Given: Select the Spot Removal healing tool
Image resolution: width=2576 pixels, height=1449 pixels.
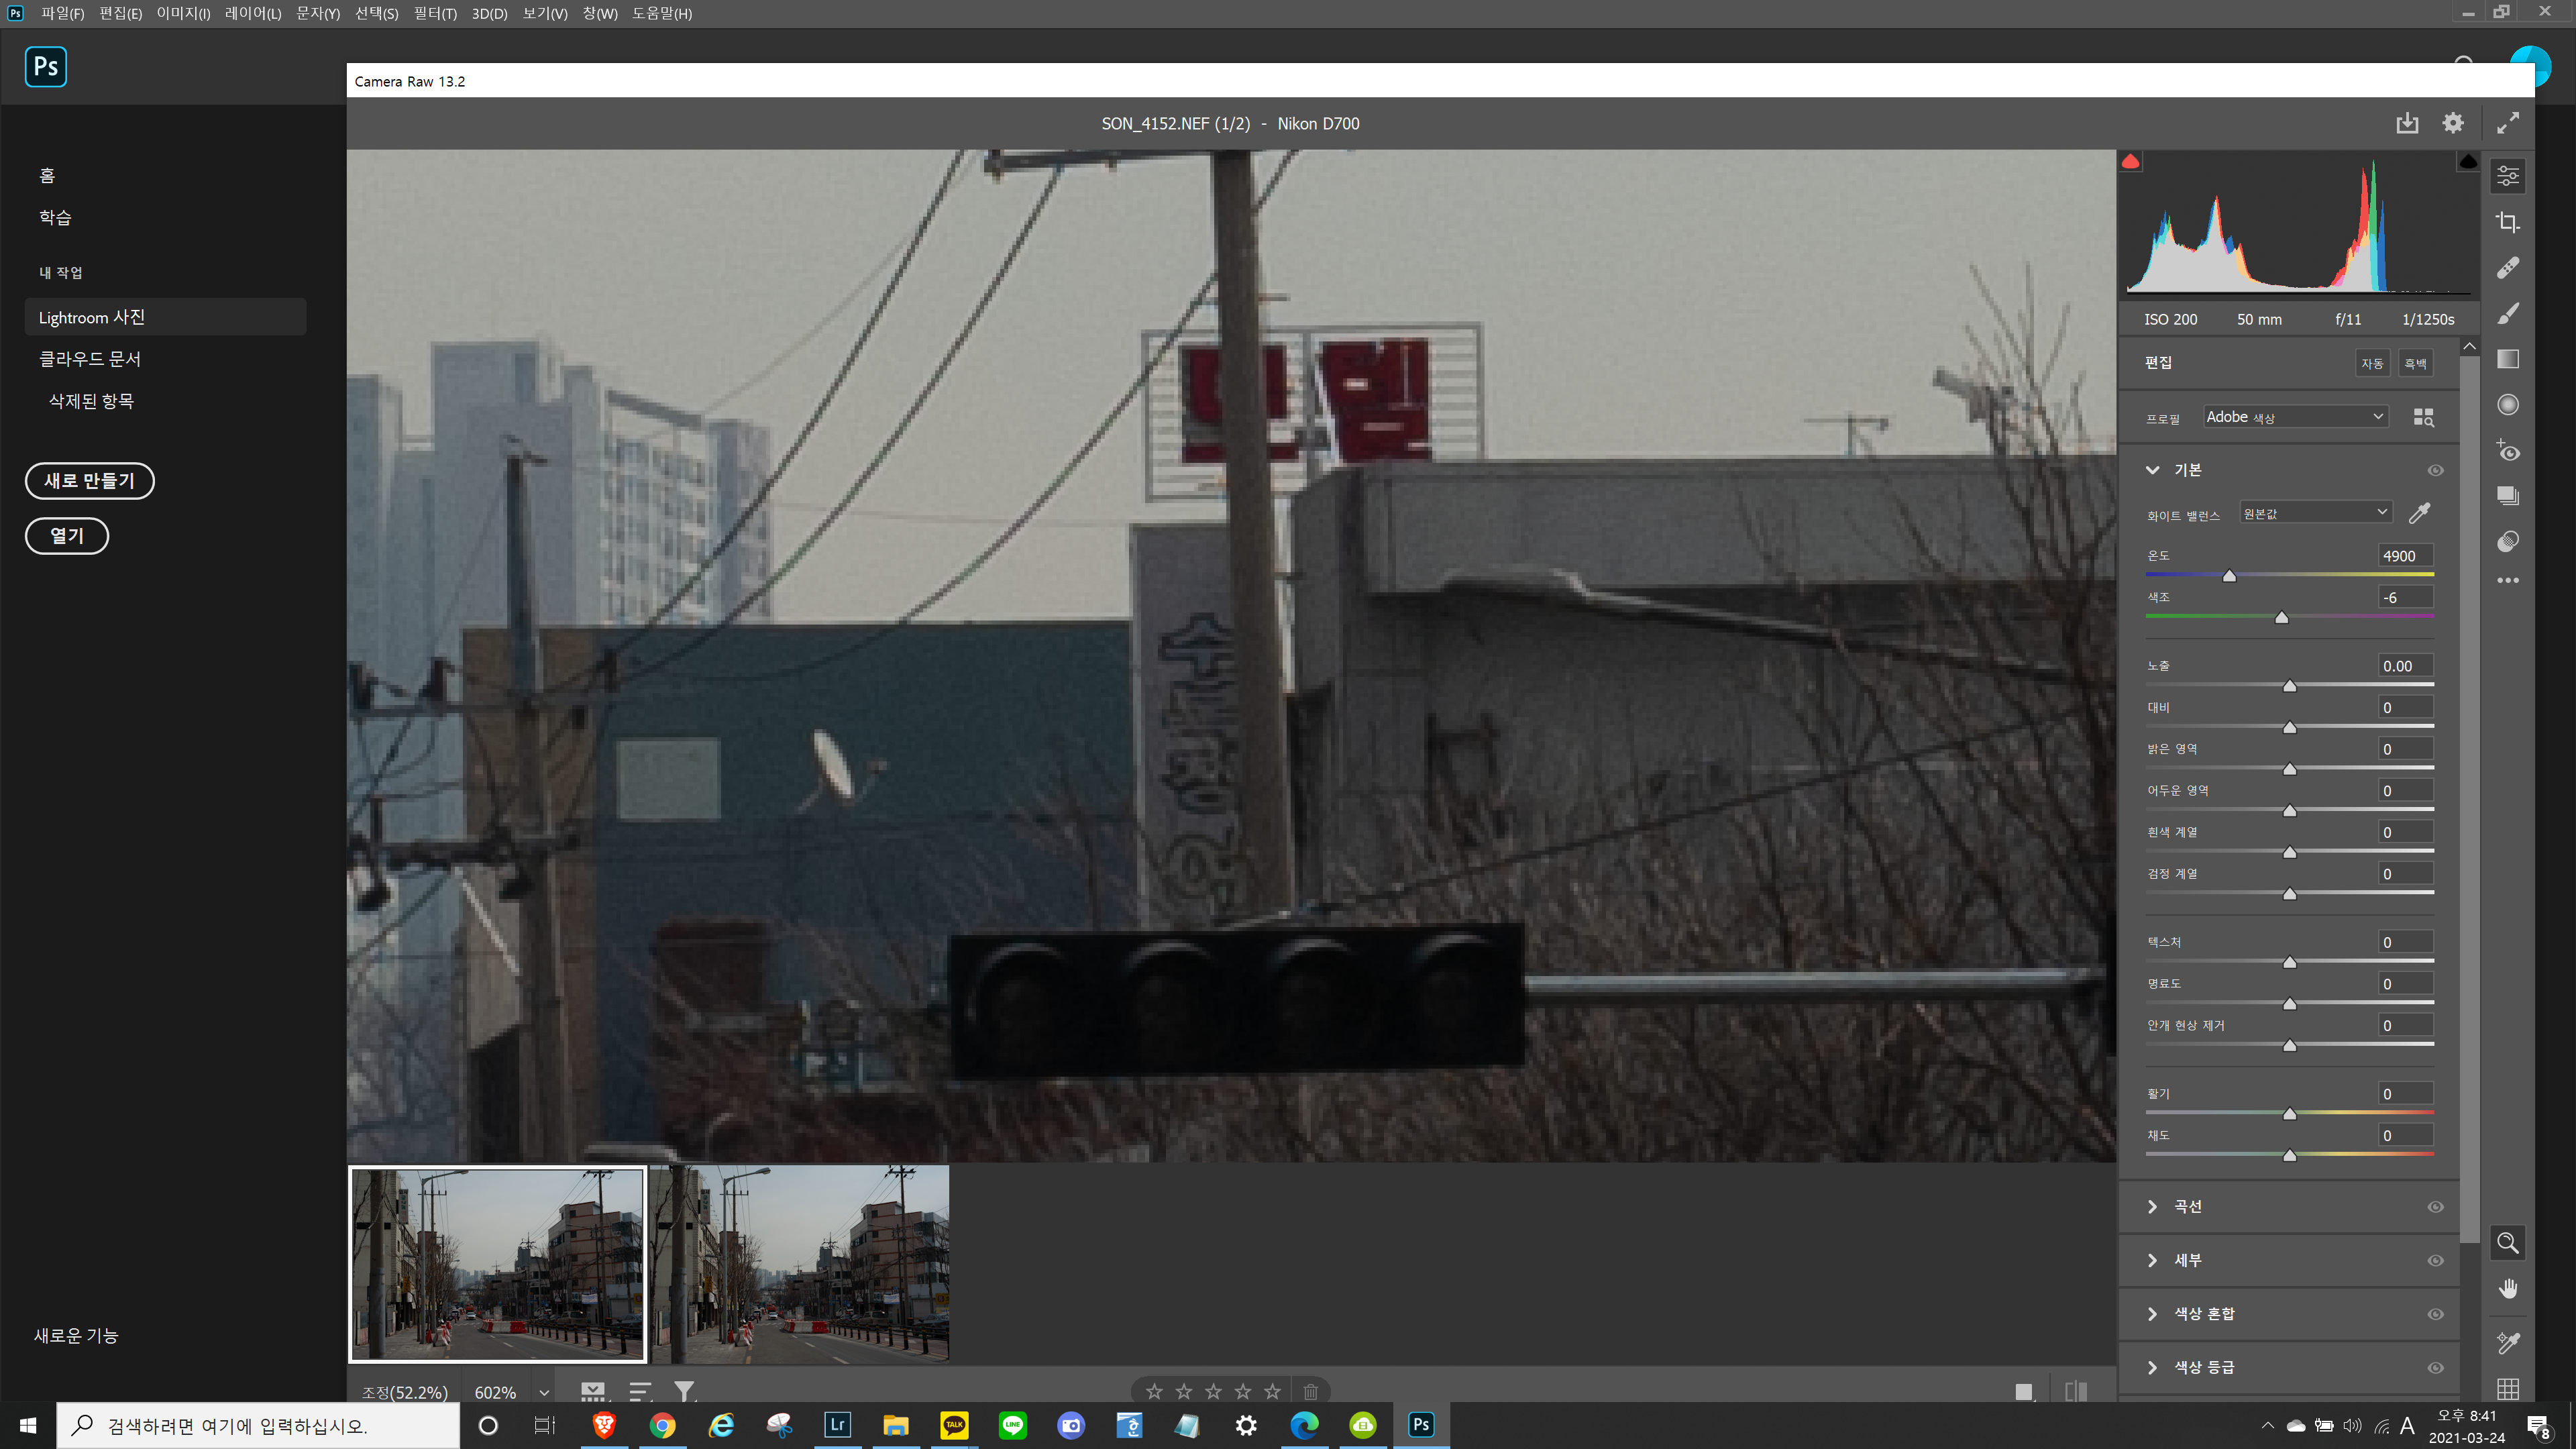Looking at the screenshot, I should [x=2507, y=268].
